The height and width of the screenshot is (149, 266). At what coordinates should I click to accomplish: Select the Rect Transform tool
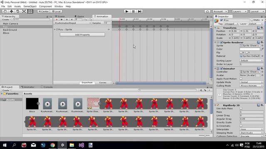coord(30,11)
